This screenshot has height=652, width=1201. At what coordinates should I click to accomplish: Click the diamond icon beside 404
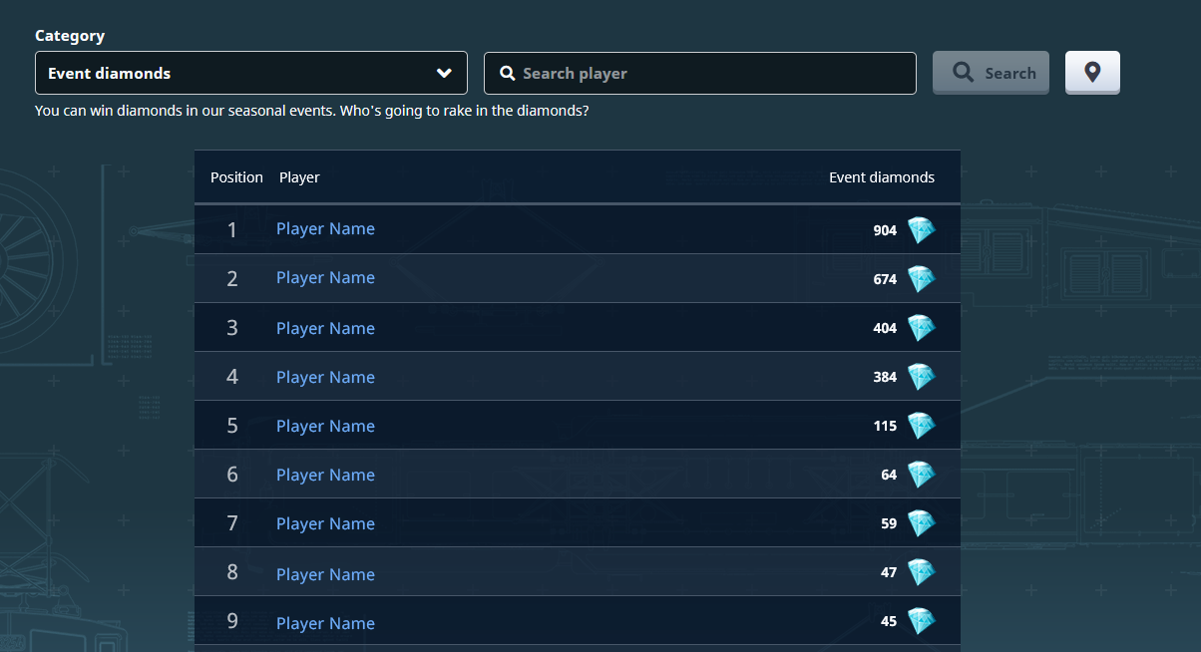[x=921, y=328]
